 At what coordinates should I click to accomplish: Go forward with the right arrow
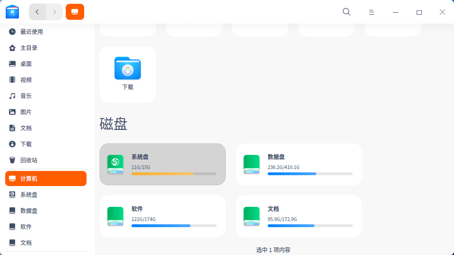pyautogui.click(x=54, y=12)
